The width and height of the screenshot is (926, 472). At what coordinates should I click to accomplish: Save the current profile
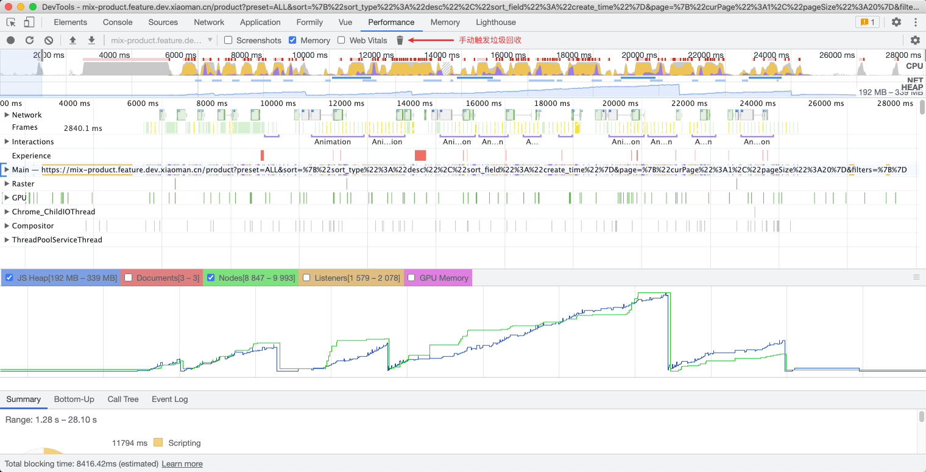(91, 40)
